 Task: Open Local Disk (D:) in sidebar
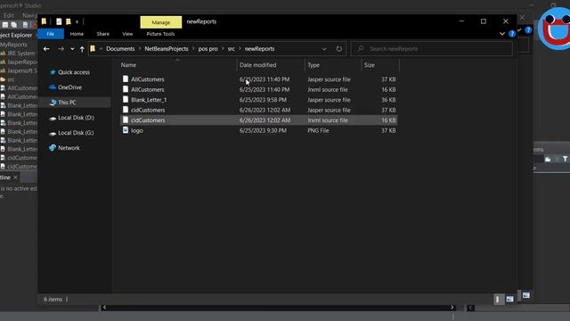click(76, 118)
